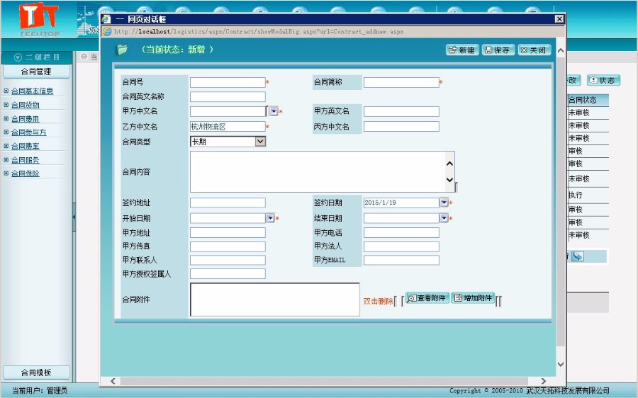Click the TechTop logo
Image resolution: width=638 pixels, height=398 pixels.
(x=39, y=20)
